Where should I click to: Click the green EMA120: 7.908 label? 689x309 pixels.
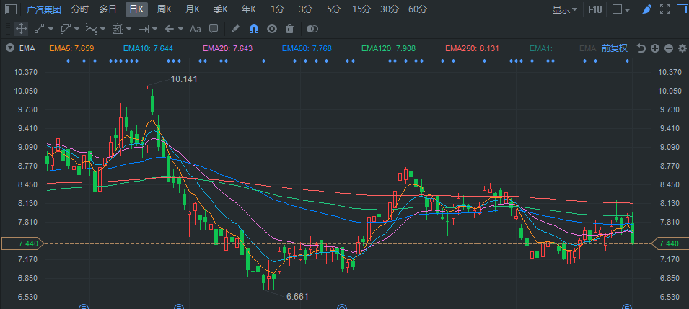point(388,48)
